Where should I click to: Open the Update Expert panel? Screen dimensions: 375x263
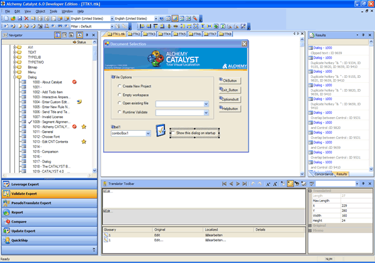49,231
